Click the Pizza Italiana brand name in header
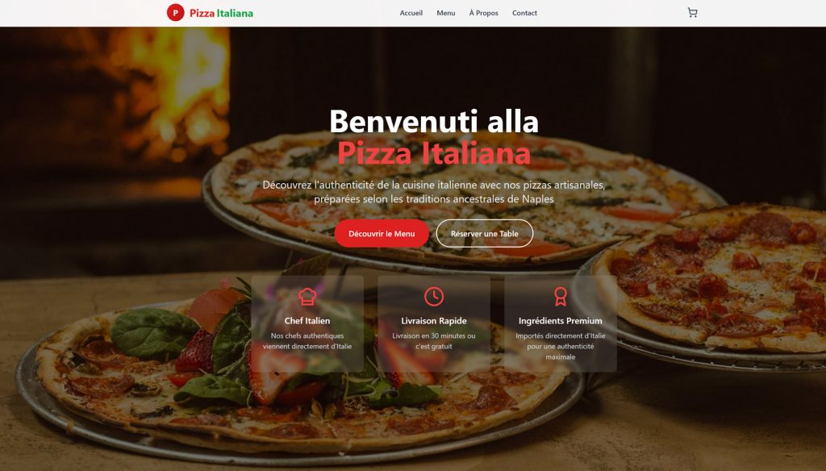The height and width of the screenshot is (471, 826). pos(221,13)
